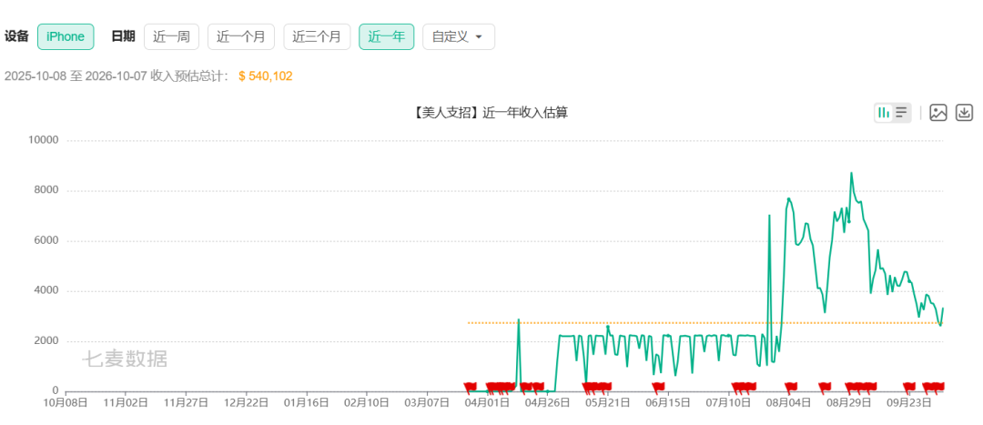This screenshot has height=425, width=983.
Task: Click the 11月02日 axis date
Action: tap(126, 403)
